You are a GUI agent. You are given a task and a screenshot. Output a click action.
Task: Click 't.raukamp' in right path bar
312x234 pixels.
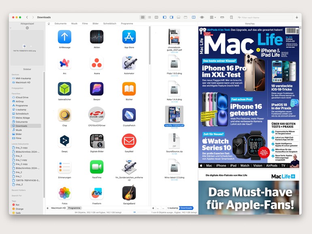tap(173, 208)
